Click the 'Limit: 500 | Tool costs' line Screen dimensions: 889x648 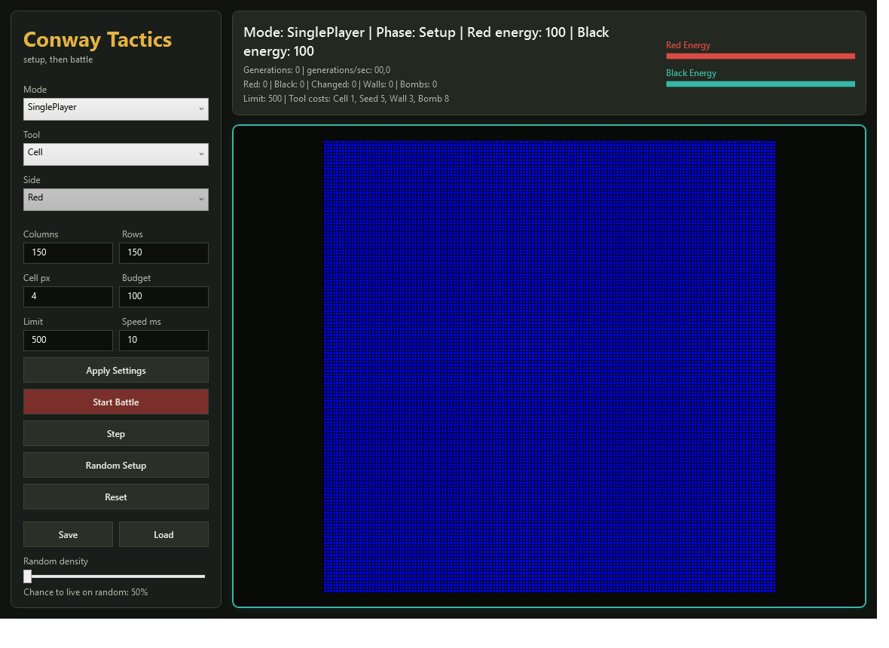[x=347, y=99]
